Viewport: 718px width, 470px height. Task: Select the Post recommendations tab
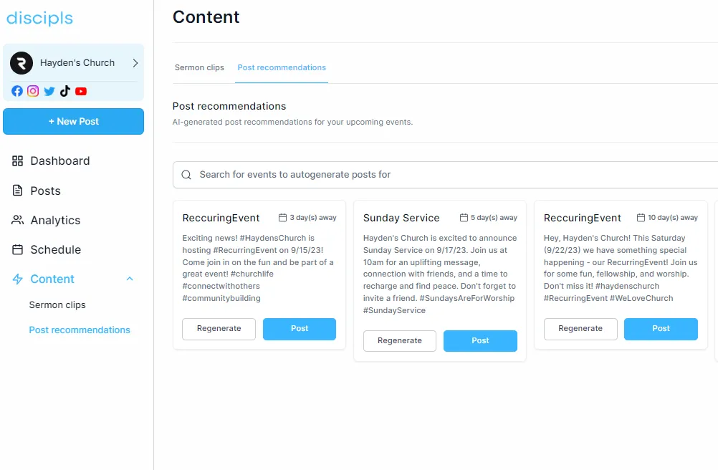(281, 67)
